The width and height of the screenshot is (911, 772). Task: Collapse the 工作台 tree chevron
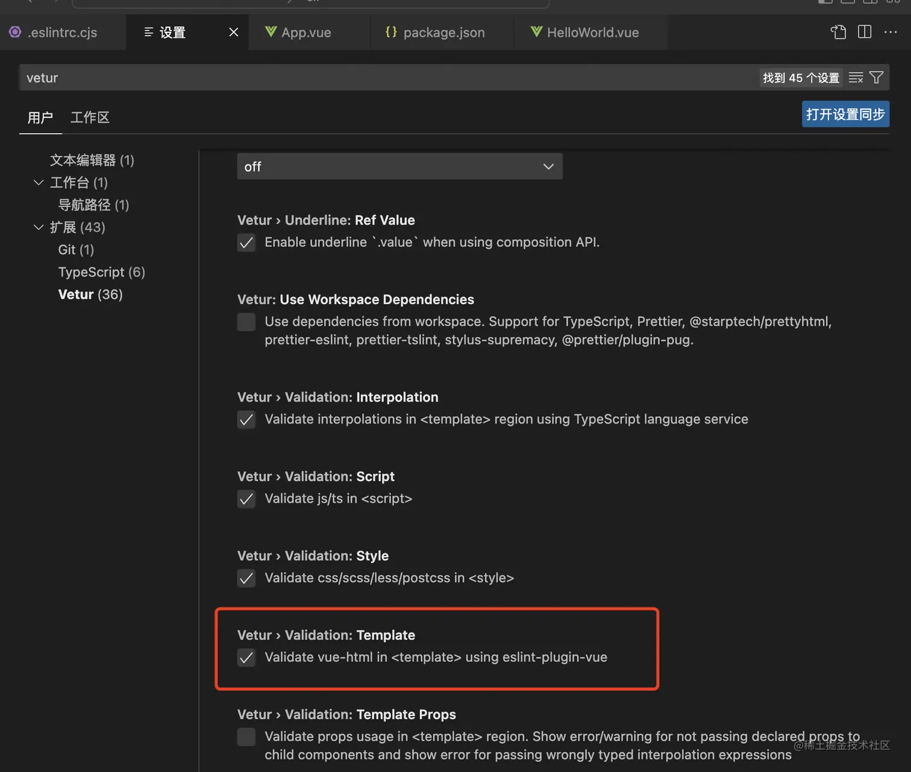point(39,182)
